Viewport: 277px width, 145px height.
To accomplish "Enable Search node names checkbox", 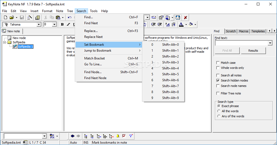I will [218, 86].
